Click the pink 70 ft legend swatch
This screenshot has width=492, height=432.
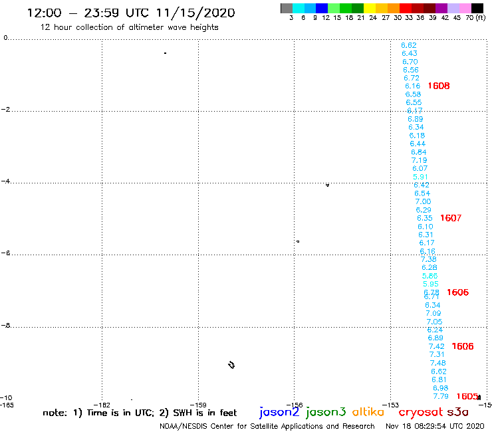[x=465, y=8]
